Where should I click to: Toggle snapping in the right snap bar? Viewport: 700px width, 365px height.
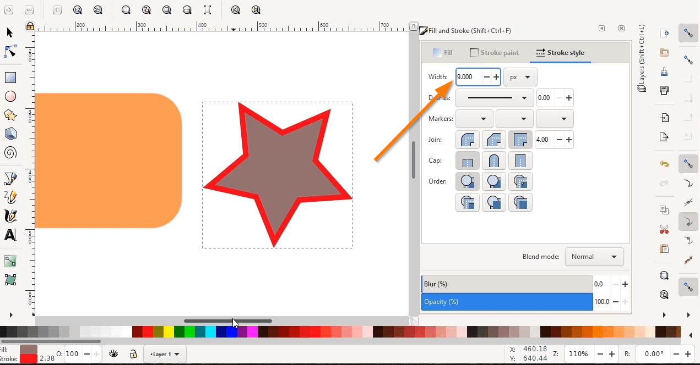click(688, 34)
